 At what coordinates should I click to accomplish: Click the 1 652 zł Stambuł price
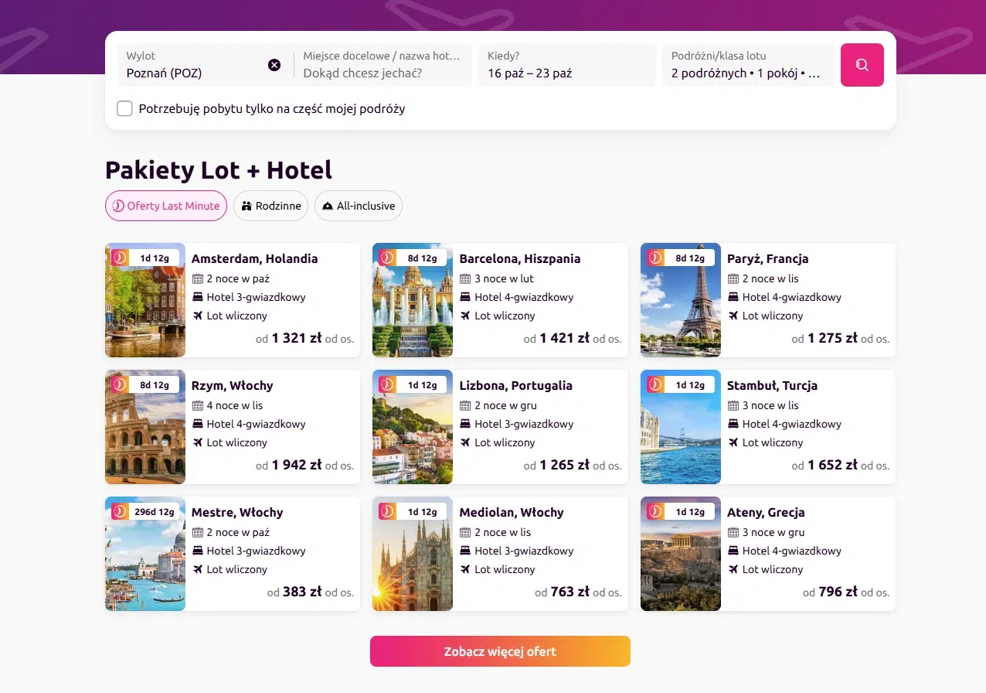(x=832, y=465)
